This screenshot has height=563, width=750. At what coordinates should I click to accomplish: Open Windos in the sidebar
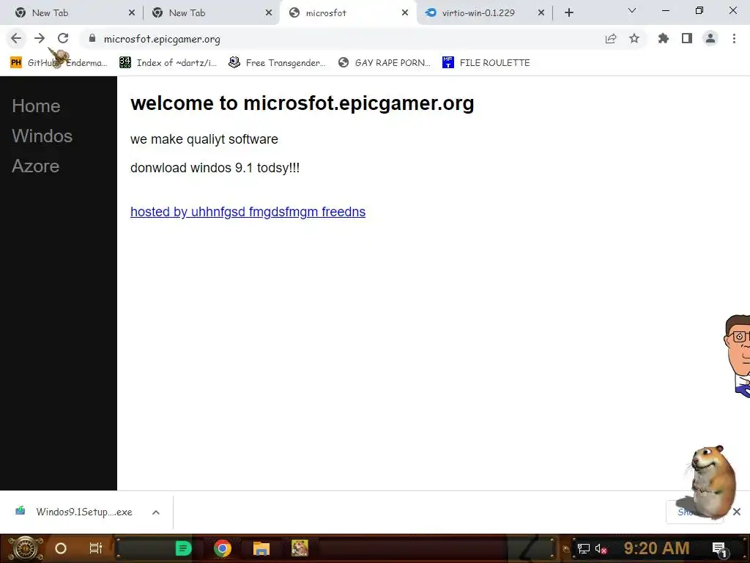click(x=42, y=136)
